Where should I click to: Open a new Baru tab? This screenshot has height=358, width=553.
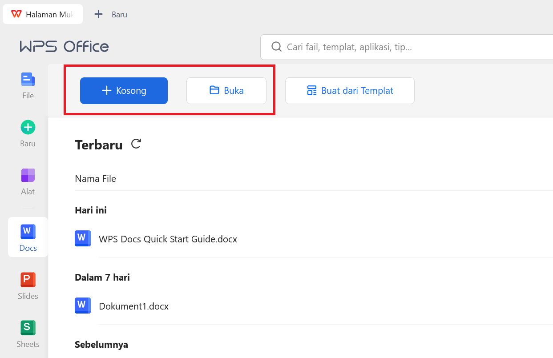click(111, 14)
